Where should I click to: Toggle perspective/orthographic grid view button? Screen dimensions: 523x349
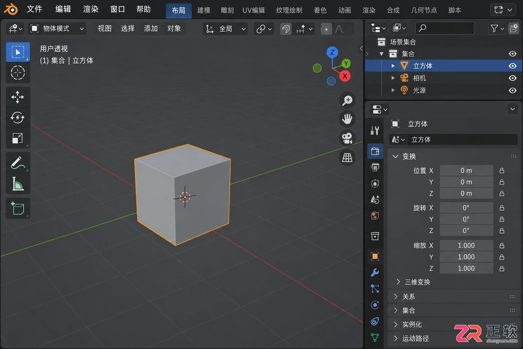(347, 157)
